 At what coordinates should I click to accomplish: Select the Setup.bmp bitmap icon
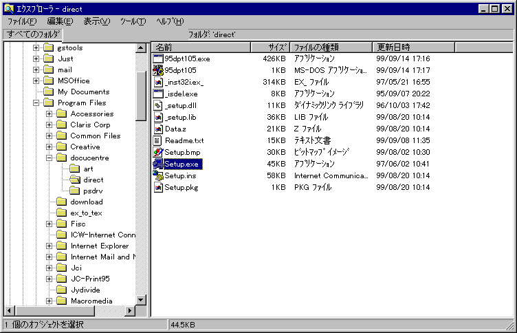158,153
